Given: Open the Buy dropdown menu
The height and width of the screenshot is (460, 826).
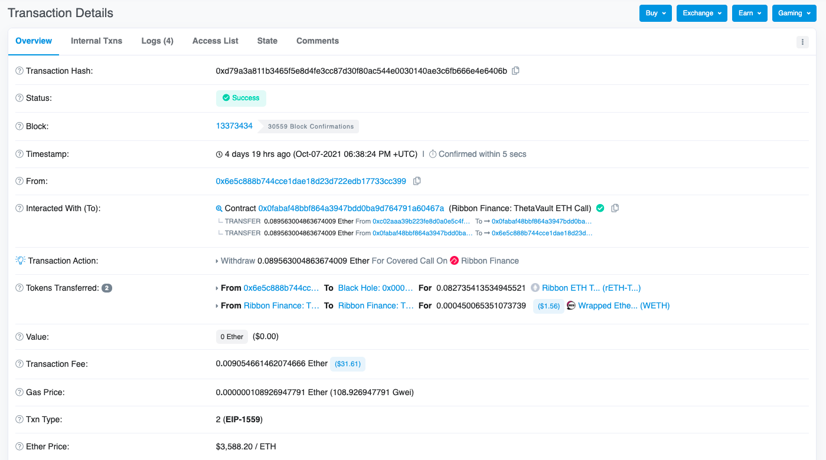Looking at the screenshot, I should pos(655,13).
